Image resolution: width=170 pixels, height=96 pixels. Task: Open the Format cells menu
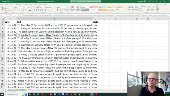pyautogui.click(x=136, y=8)
